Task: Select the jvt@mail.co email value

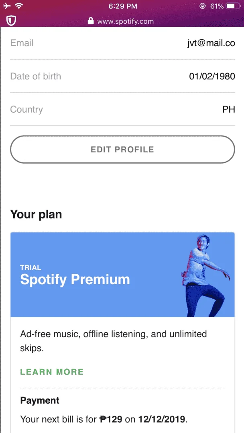Action: click(x=211, y=43)
